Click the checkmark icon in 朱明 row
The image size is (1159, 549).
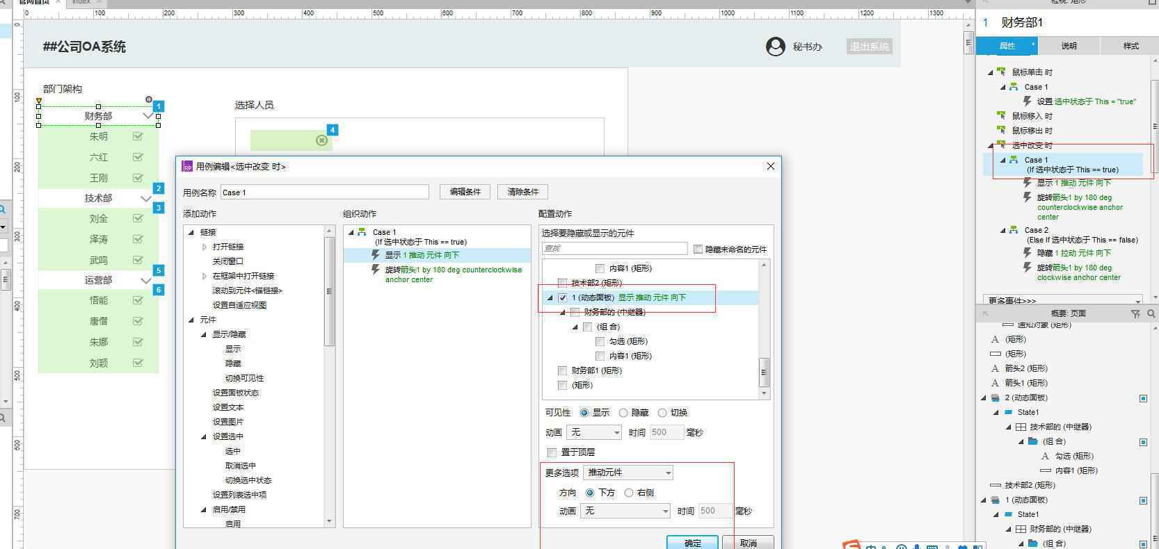tap(138, 136)
